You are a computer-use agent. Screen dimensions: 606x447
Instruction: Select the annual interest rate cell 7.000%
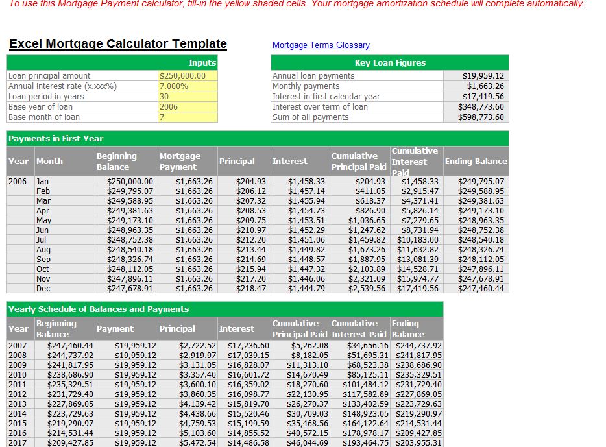click(x=188, y=86)
